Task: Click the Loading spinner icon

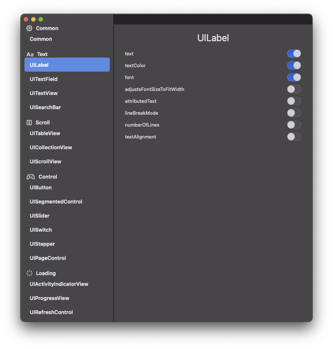Action: click(x=29, y=273)
